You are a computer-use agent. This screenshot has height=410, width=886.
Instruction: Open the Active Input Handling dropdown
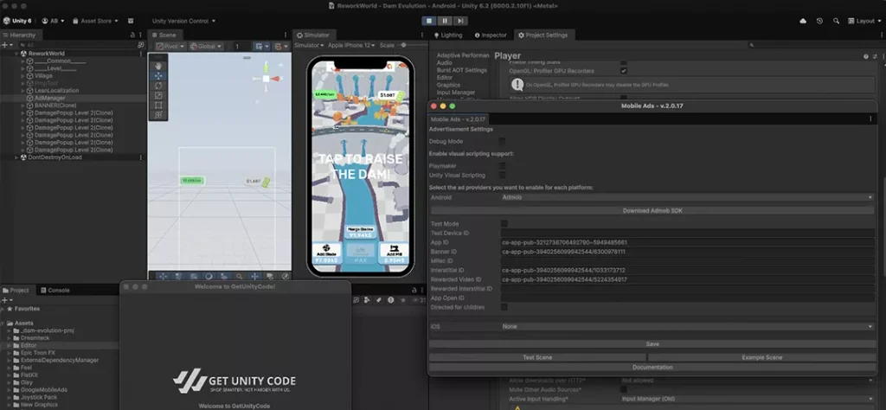(748, 399)
